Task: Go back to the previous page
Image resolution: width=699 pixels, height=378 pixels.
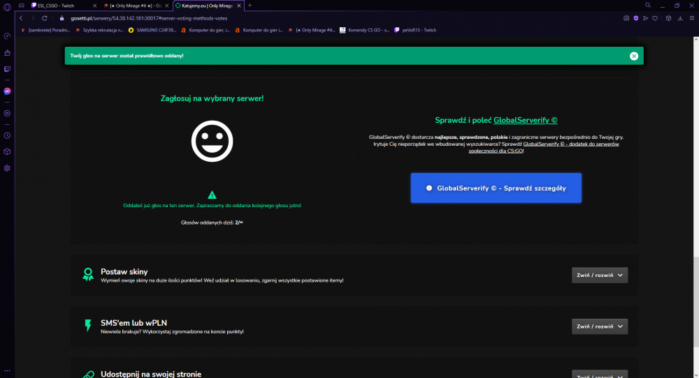Action: pos(21,18)
